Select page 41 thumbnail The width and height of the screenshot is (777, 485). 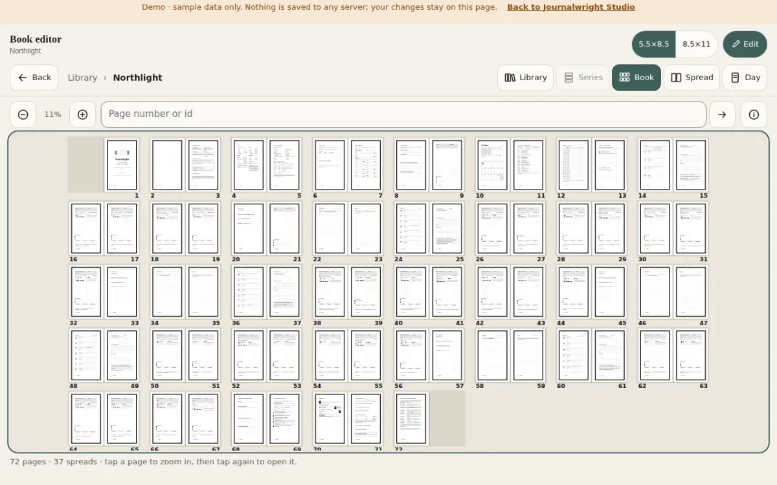click(x=447, y=292)
